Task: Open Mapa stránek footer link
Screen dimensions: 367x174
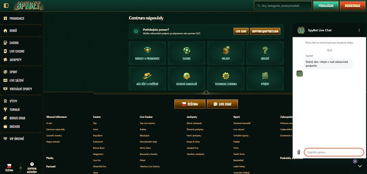Action: click(53, 142)
